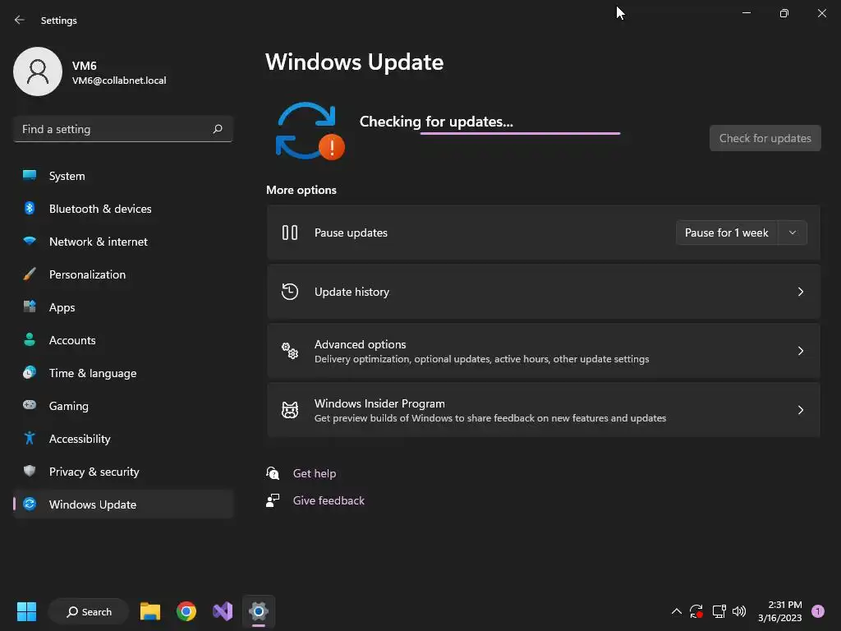Select System in the settings sidebar
Image resolution: width=841 pixels, height=631 pixels.
(123, 176)
